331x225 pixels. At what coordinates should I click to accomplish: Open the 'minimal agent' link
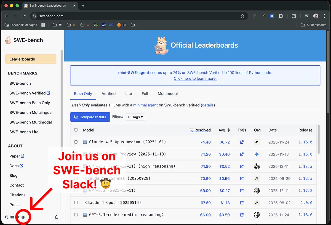click(145, 105)
